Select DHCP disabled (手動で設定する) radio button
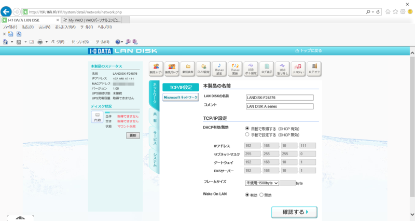The height and width of the screenshot is (221, 415). (x=247, y=134)
